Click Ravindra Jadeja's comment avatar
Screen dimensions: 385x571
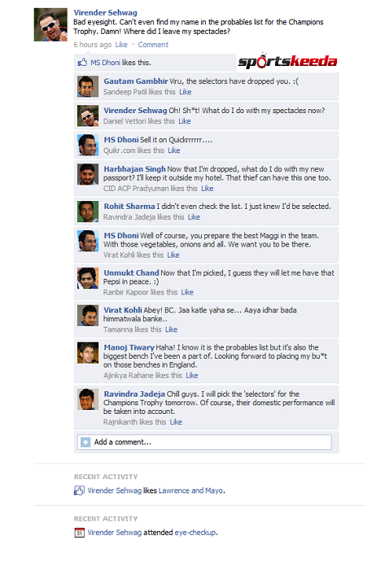(88, 399)
